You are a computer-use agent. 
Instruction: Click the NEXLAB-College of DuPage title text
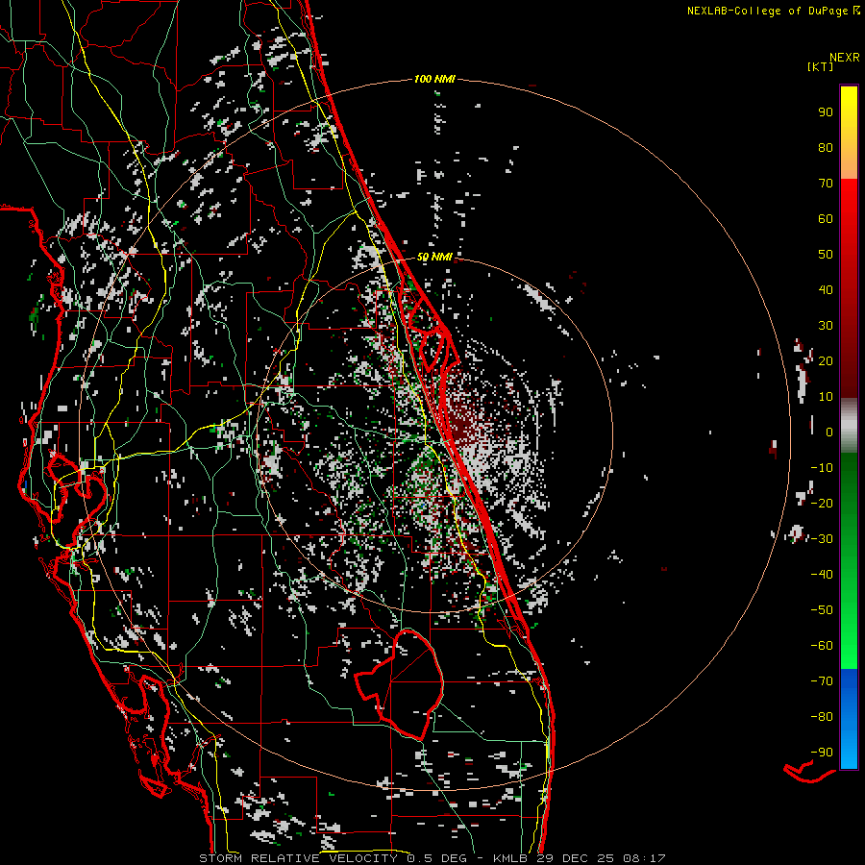(767, 11)
